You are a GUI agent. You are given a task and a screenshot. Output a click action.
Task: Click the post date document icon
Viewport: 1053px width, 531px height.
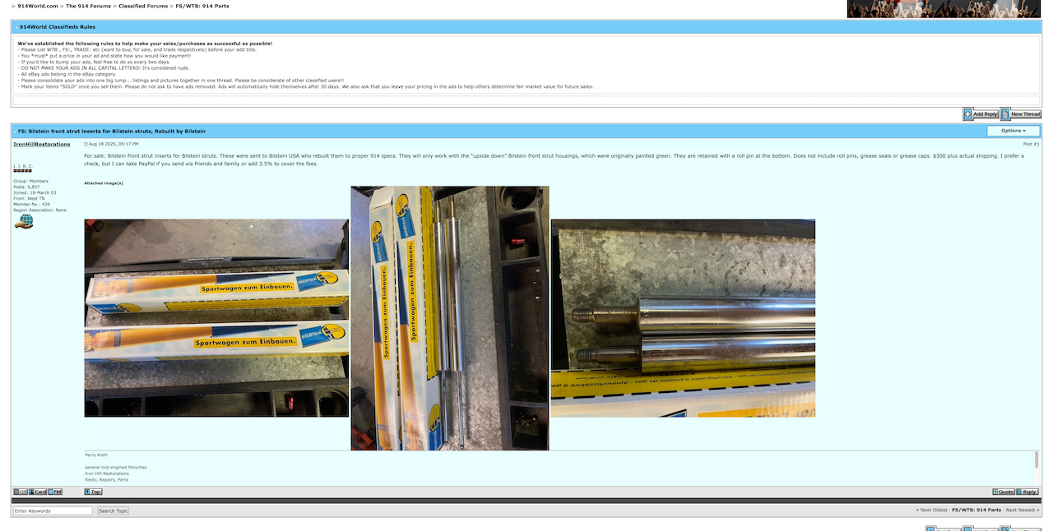(86, 144)
